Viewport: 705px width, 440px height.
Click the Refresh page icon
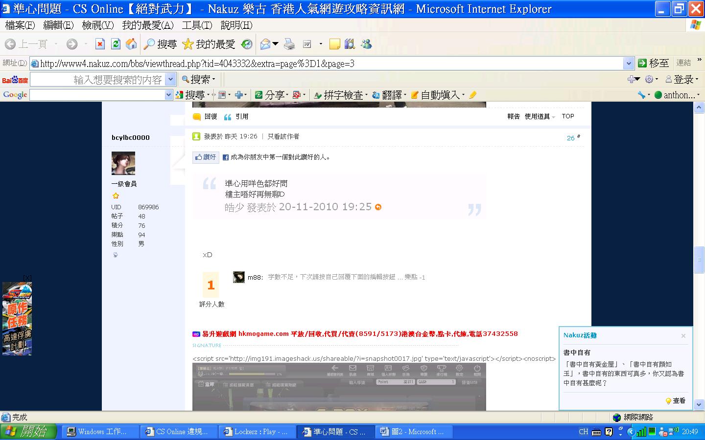click(116, 44)
